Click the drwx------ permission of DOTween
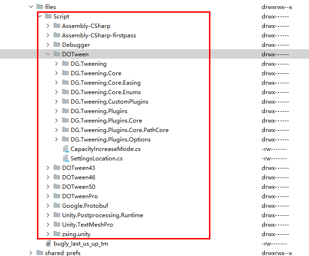Viewport: 309px width, 256px height. pyautogui.click(x=275, y=54)
